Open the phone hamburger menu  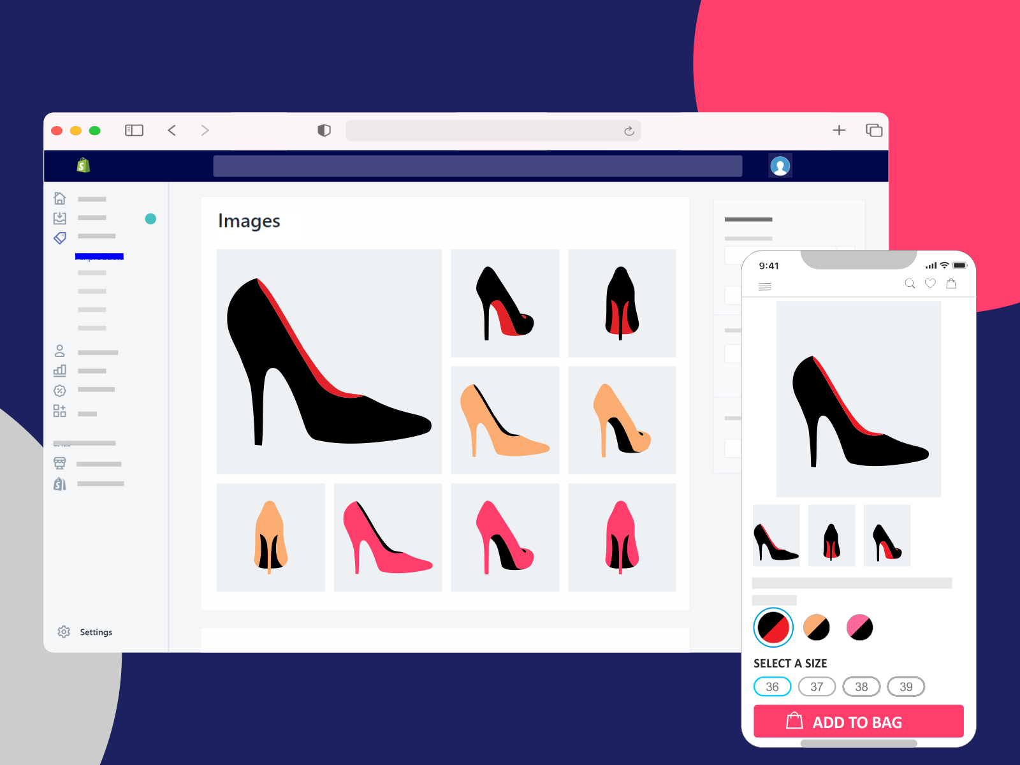click(x=765, y=287)
